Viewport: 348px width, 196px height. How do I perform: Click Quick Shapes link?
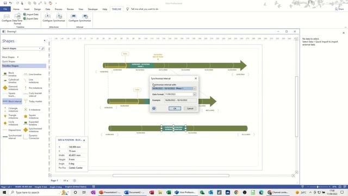[9, 62]
